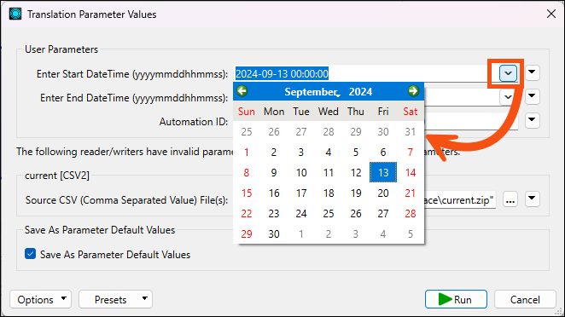The image size is (565, 317).
Task: Open the Options dropdown button
Action: 40,299
